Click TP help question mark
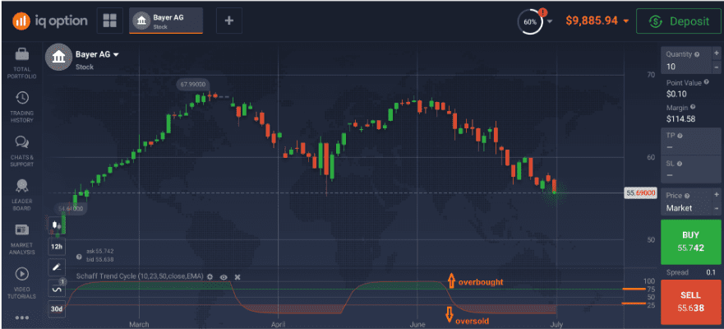724x329 pixels. (680, 136)
